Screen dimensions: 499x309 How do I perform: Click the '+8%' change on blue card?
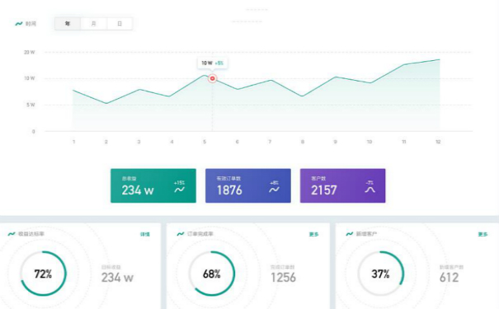[274, 183]
